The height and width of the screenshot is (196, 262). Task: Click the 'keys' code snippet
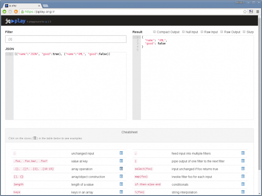point(17,192)
